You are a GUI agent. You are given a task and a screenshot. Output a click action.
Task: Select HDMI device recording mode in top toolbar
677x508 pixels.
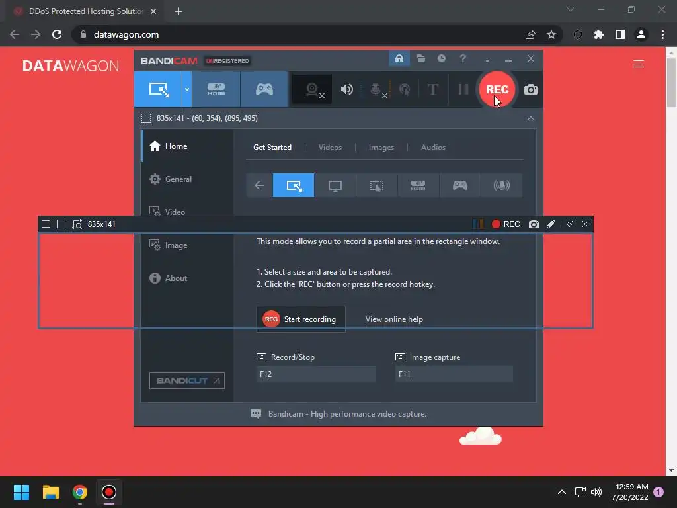216,89
